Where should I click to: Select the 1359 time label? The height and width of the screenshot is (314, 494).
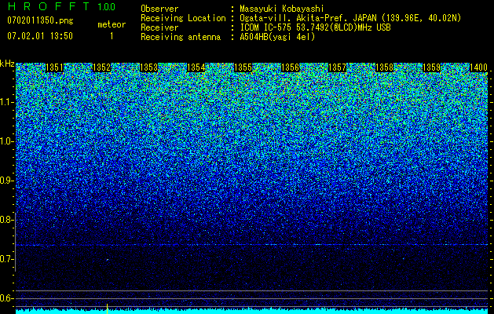click(432, 68)
